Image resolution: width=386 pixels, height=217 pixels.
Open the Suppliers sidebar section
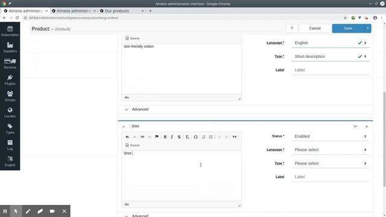point(10,48)
